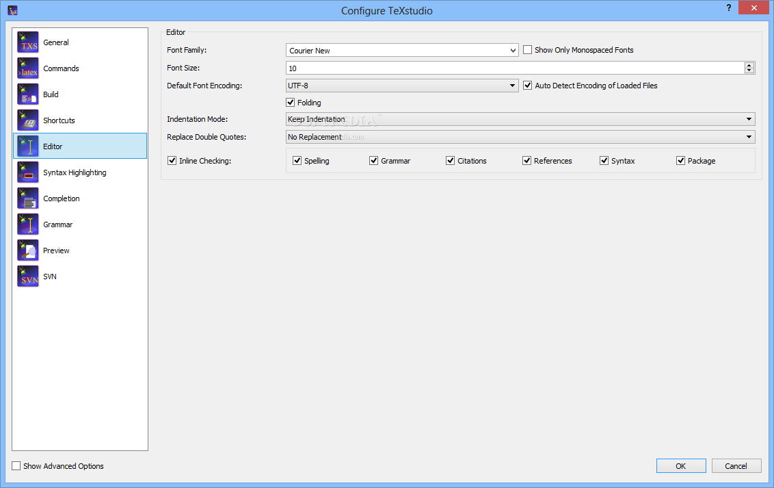
Task: Uncheck inline Grammar checking
Action: click(x=374, y=161)
